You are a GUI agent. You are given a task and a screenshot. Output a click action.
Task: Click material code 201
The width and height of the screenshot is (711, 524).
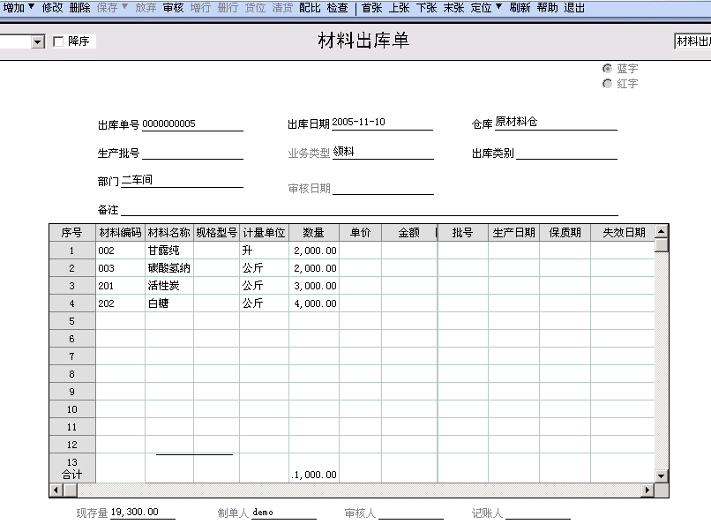click(x=120, y=286)
